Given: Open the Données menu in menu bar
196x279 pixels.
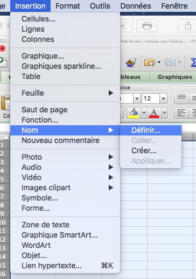Looking at the screenshot, I should pos(136,6).
